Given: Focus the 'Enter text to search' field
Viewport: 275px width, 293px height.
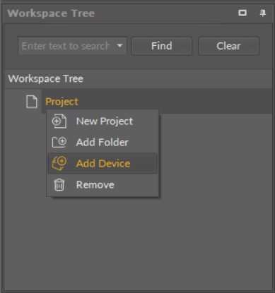Looking at the screenshot, I should [66, 46].
